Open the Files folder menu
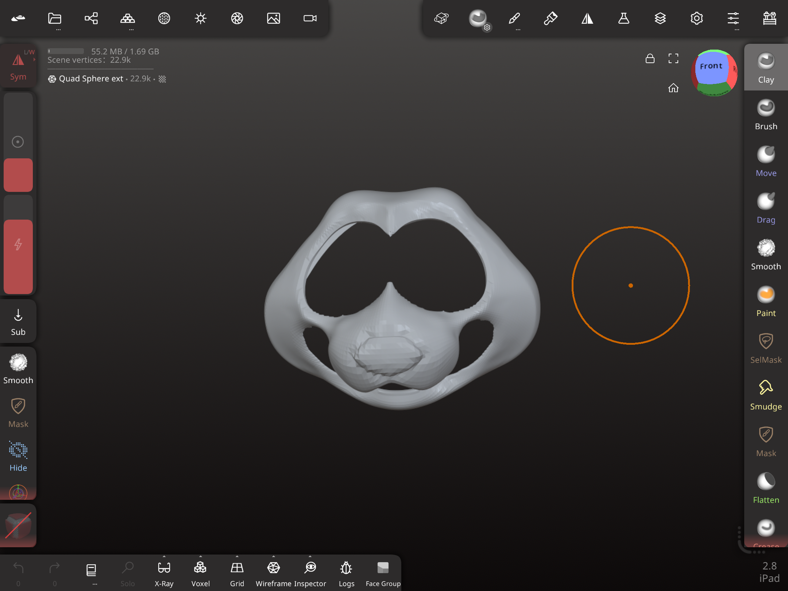Viewport: 788px width, 591px height. [x=55, y=18]
